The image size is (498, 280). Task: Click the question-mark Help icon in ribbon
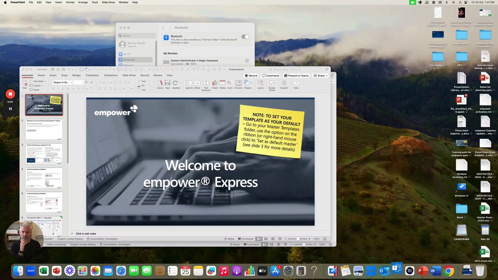click(x=296, y=84)
